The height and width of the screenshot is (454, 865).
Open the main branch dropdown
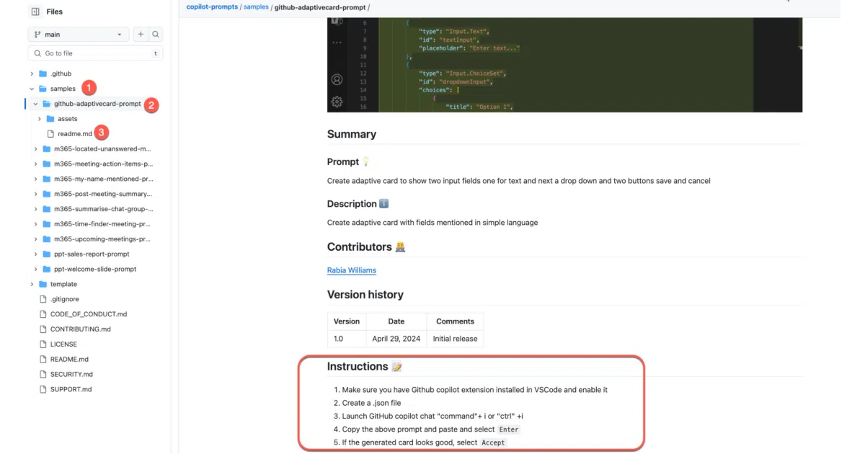(x=79, y=35)
